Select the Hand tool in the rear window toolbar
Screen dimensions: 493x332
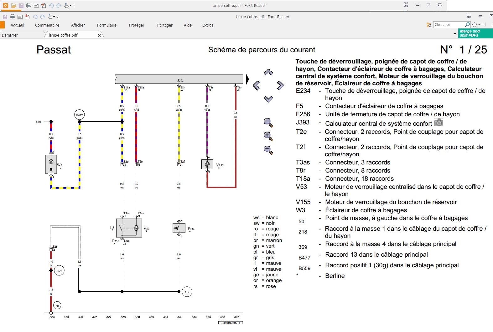66,6
